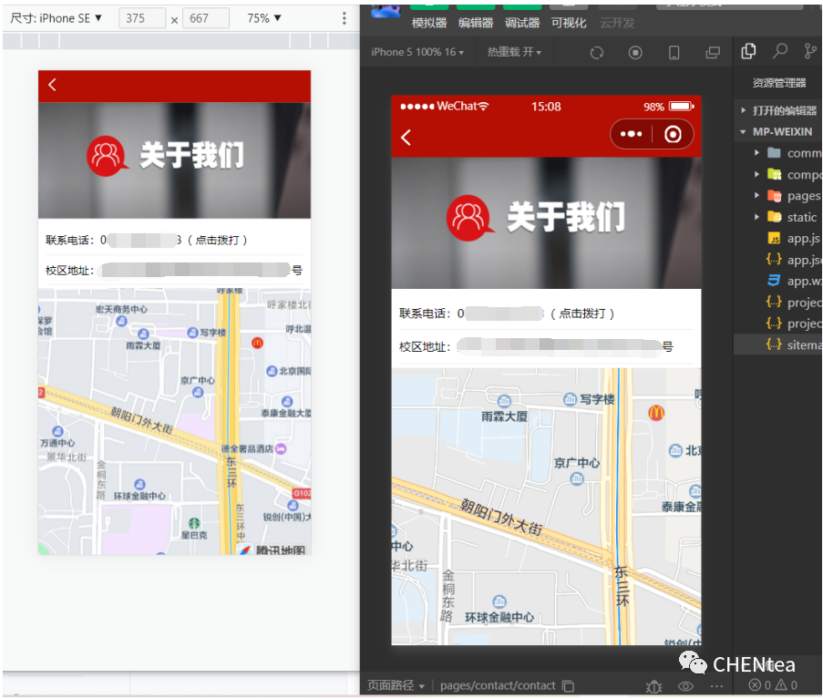Click the red people logo in simulator banner
823x699 pixels.
[x=469, y=219]
